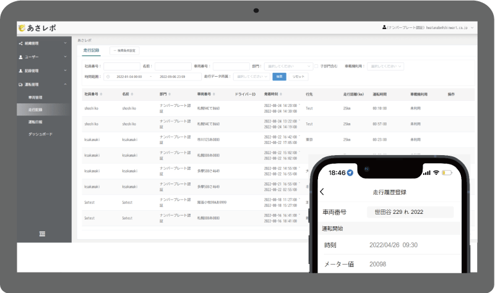495x293 pixels.
Task: Click vehicle number 市川123あ0000
Action: coord(209,140)
